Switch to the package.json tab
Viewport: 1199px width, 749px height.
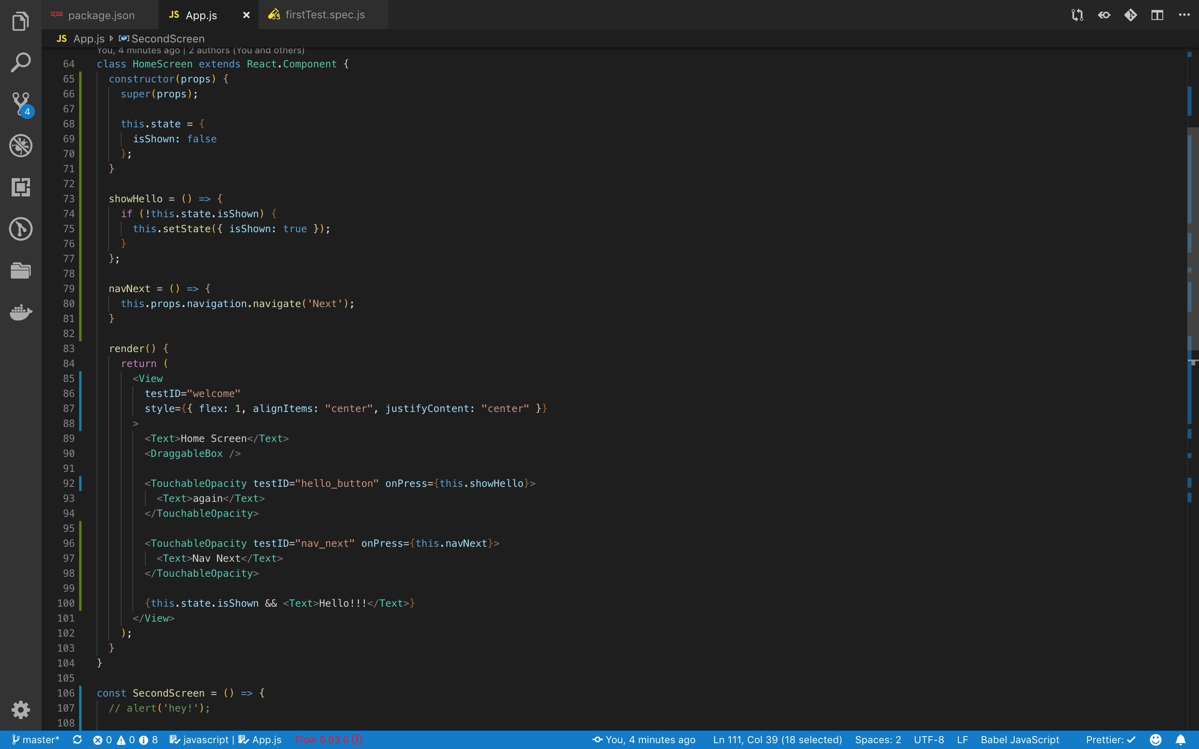[100, 15]
